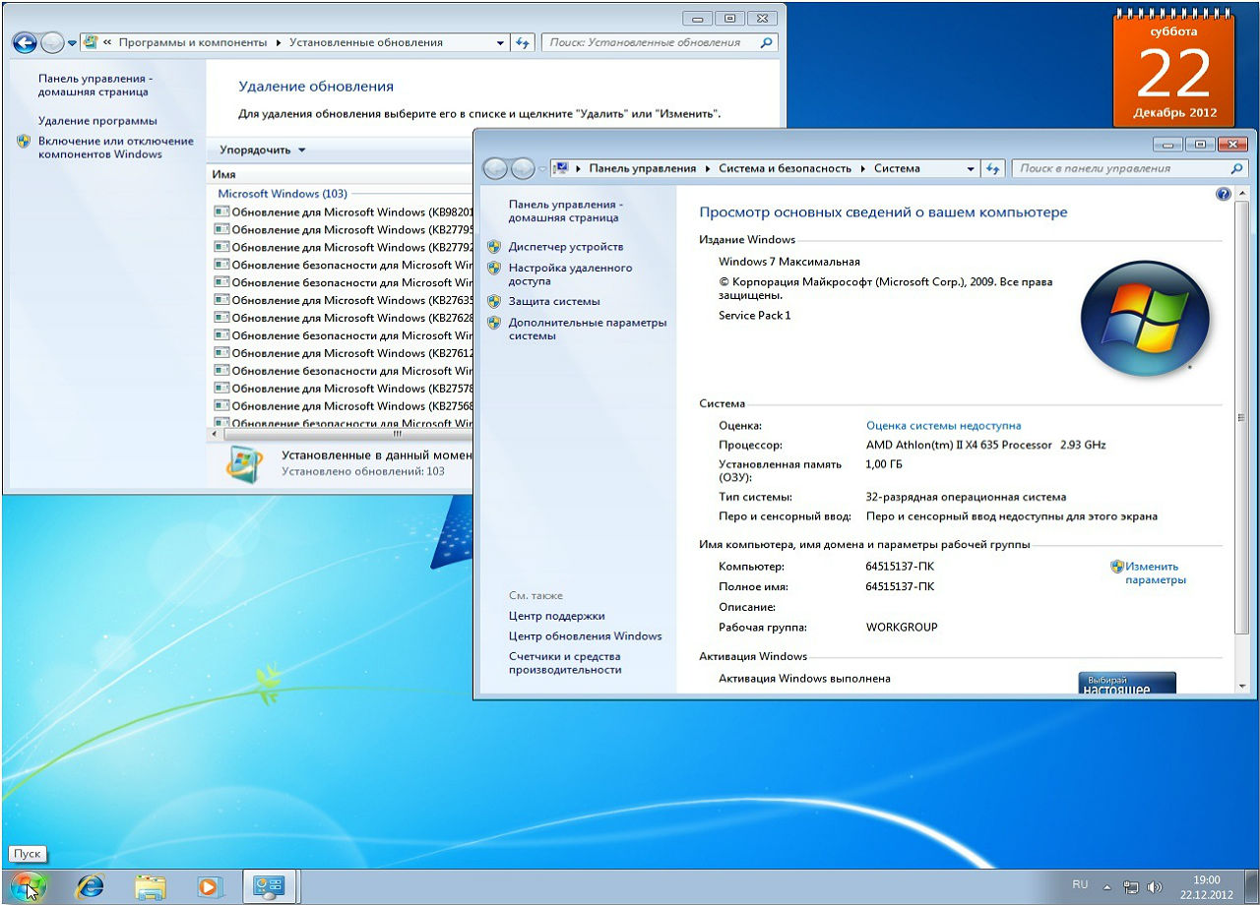This screenshot has width=1260, height=905.
Task: Switch to Control Panel taskbar button
Action: pyautogui.click(x=270, y=886)
